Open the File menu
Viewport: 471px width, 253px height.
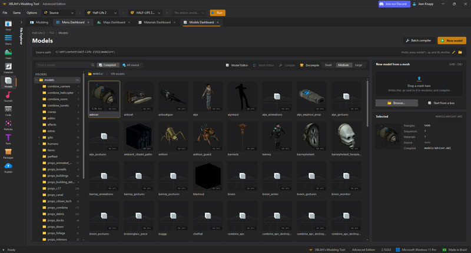[5, 13]
